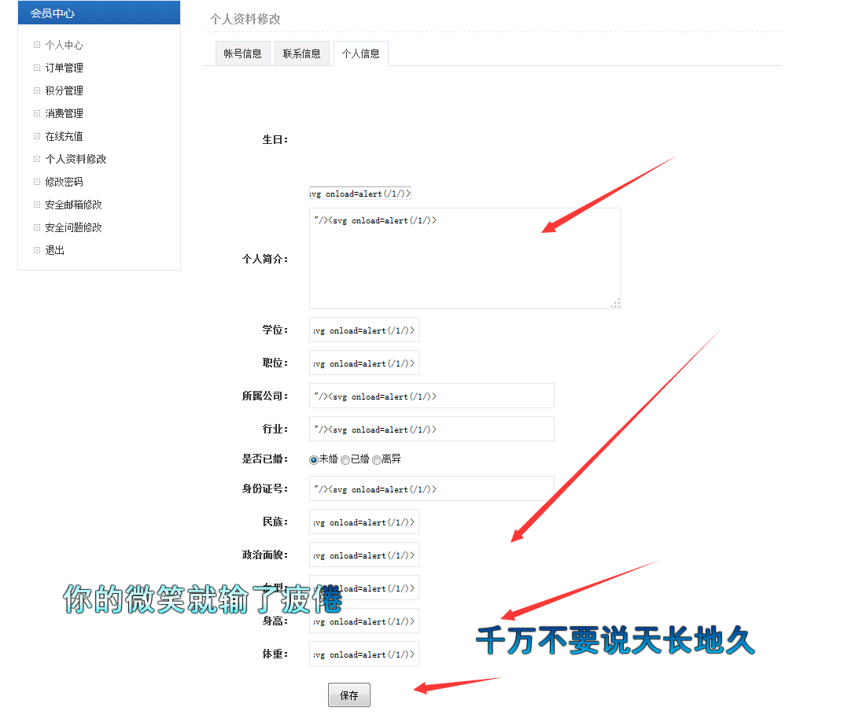
Task: Click the bullet icon beside 修改密码
Action: coord(37,182)
